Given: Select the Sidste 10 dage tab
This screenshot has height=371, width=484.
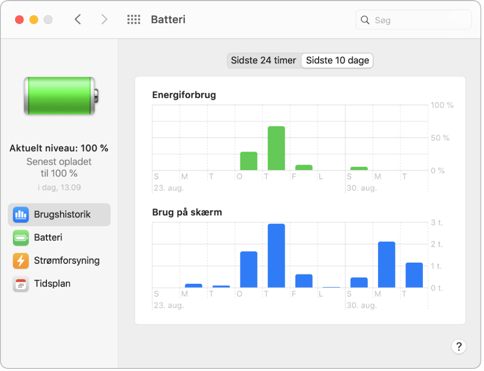Looking at the screenshot, I should [x=338, y=61].
